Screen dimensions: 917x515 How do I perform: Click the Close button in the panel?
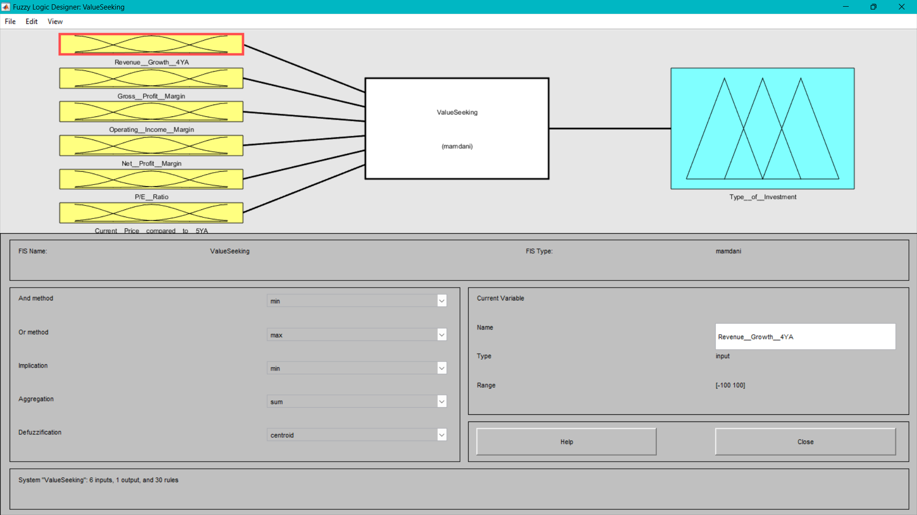coord(805,442)
